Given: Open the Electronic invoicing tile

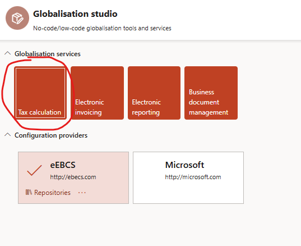Looking at the screenshot, I should click(97, 93).
